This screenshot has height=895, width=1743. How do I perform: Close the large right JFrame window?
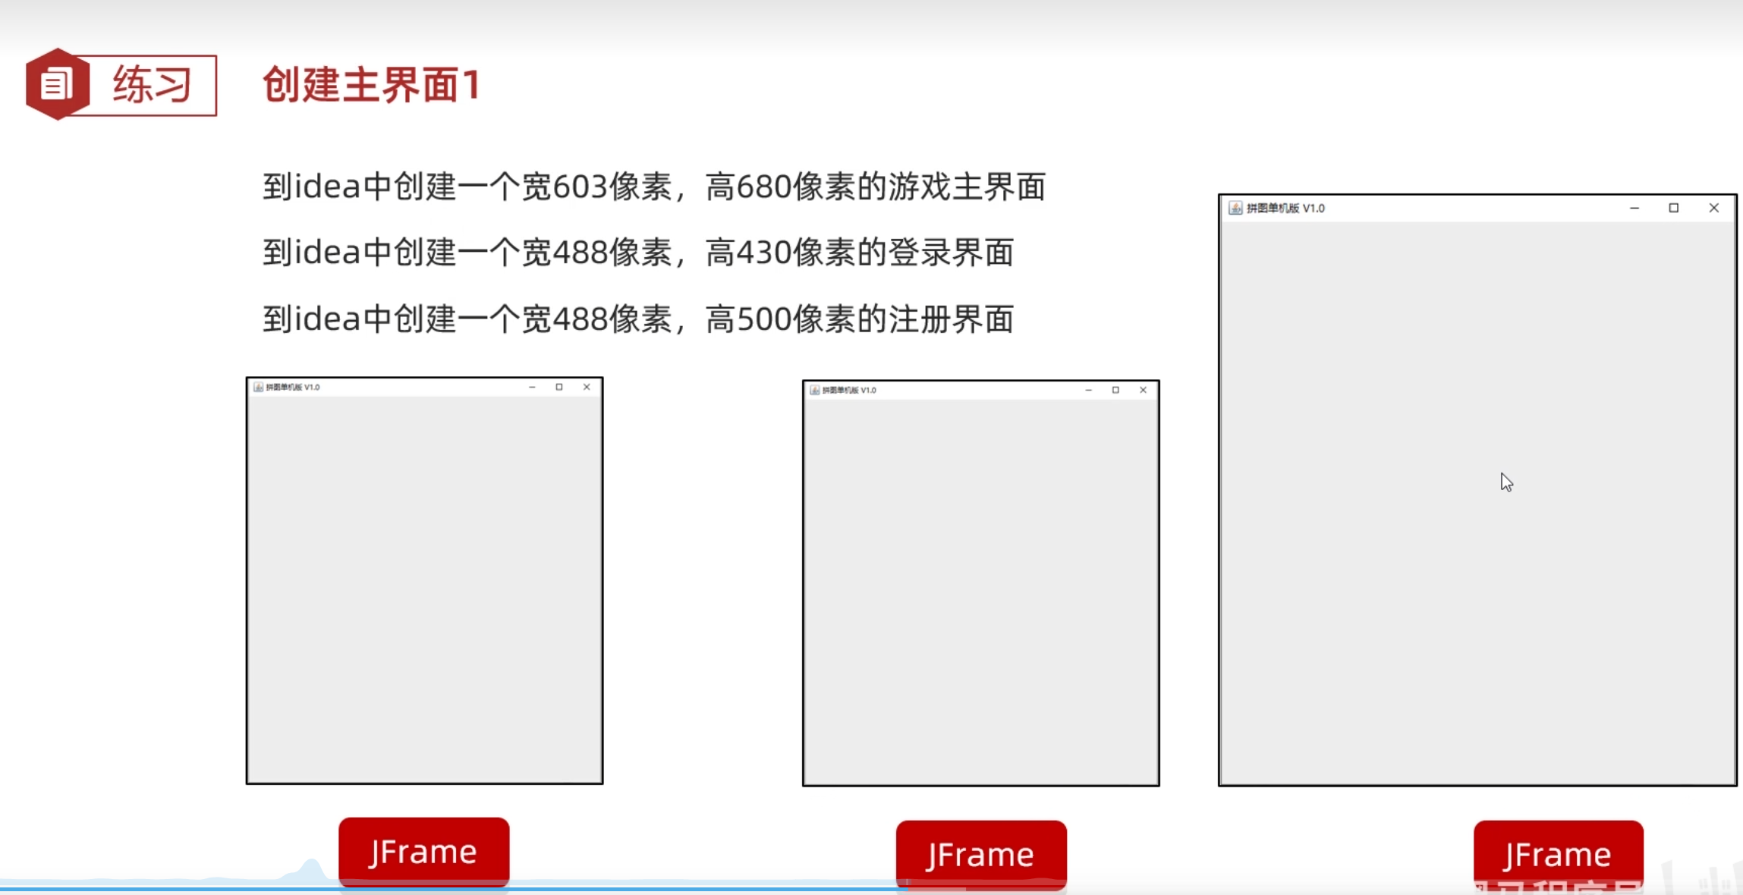(x=1714, y=208)
